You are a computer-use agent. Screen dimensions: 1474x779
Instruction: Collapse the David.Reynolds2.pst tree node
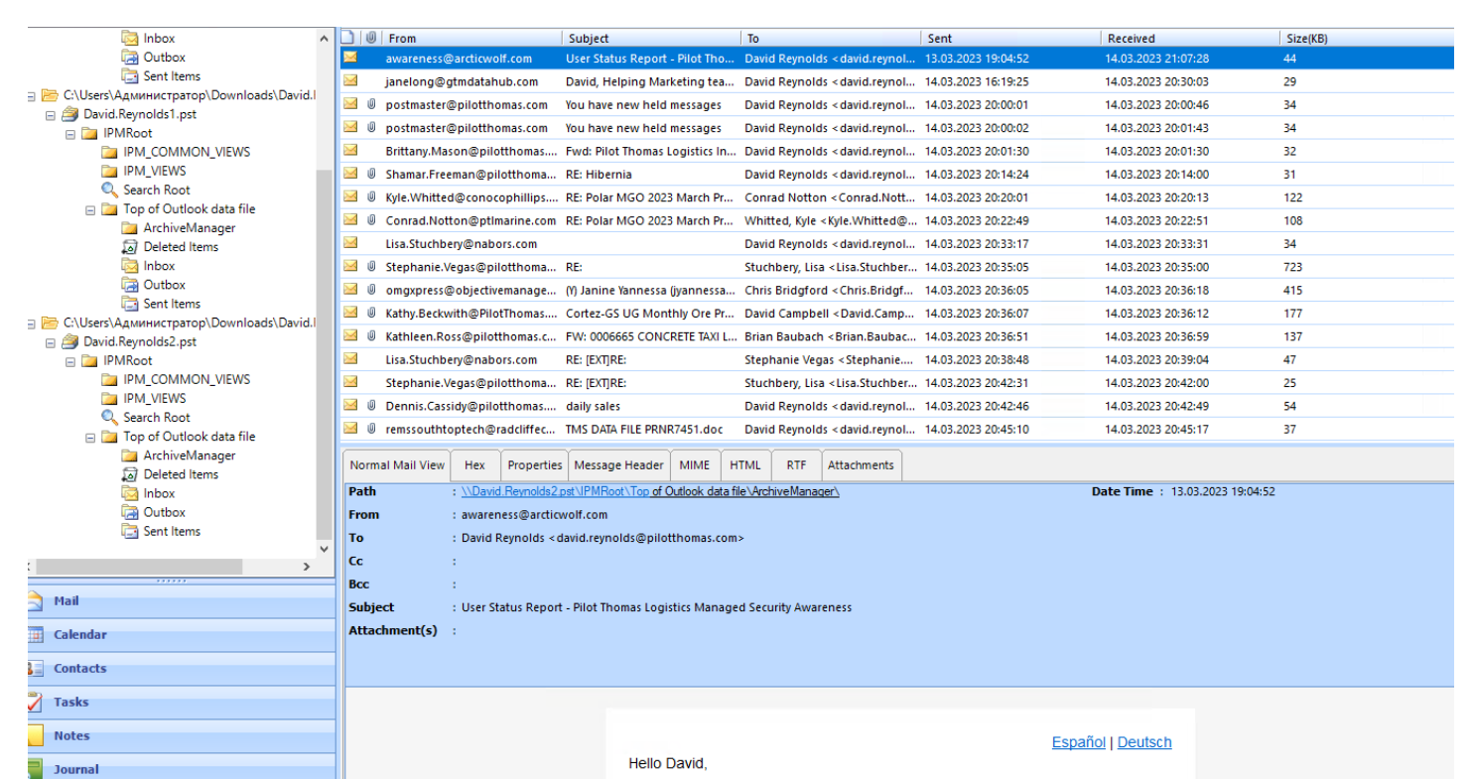pos(51,341)
